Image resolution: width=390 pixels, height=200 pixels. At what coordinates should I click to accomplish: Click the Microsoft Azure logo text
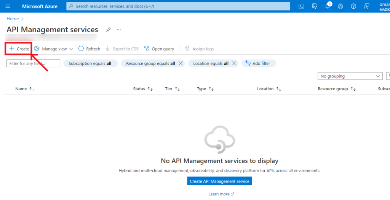(x=40, y=6)
